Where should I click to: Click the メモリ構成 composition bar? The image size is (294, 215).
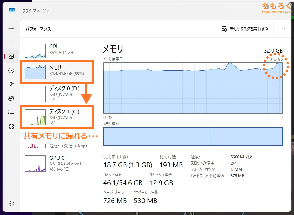193,137
